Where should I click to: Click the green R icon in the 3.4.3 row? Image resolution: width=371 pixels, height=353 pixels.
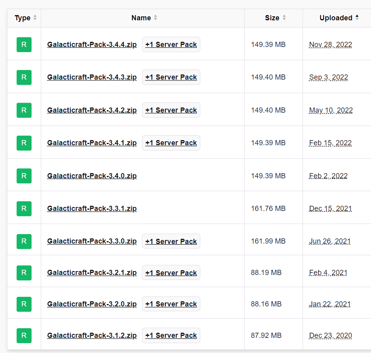tap(24, 77)
